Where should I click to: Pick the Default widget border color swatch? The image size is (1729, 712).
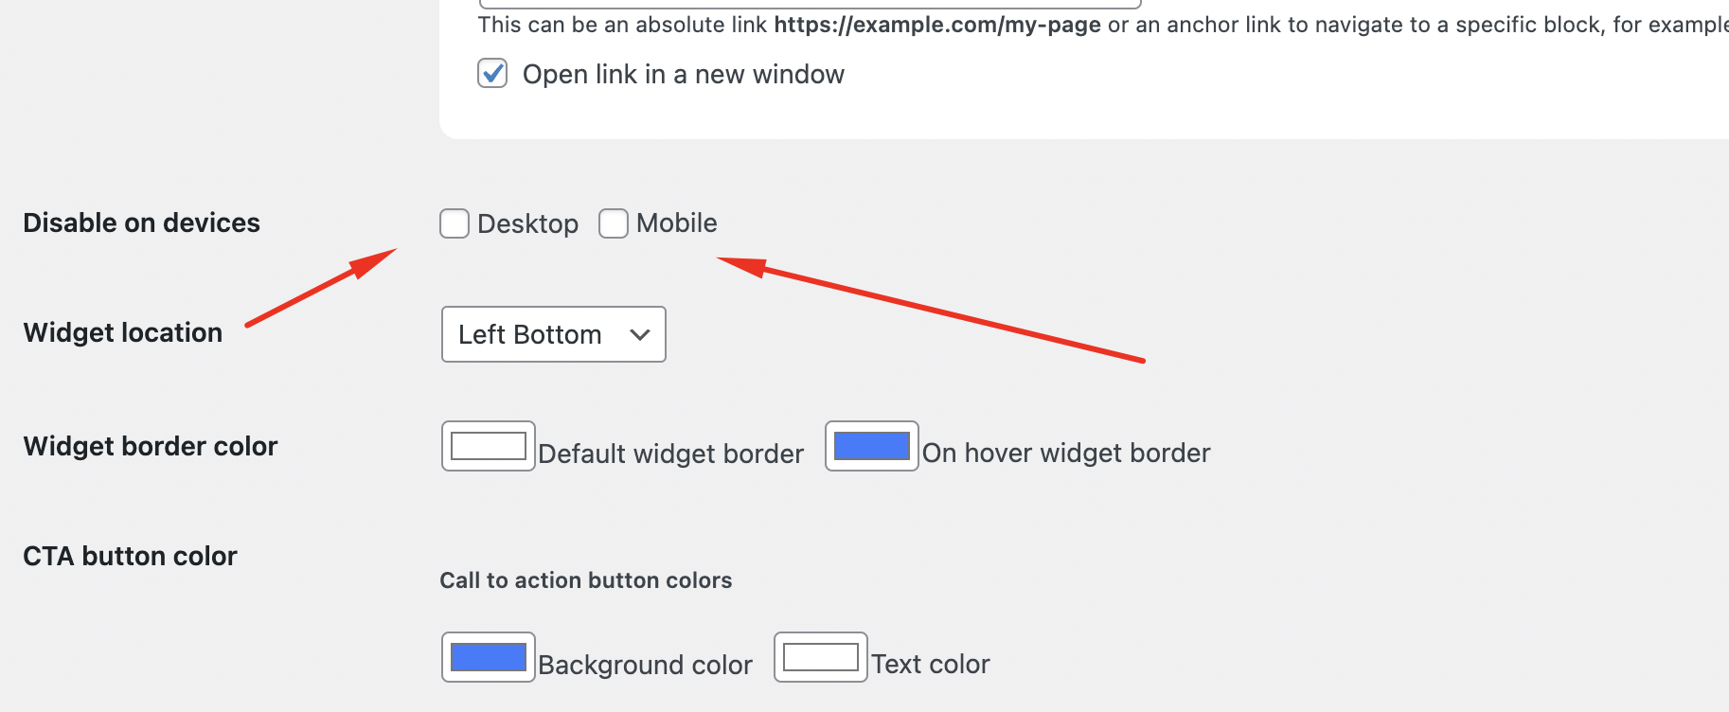[489, 446]
